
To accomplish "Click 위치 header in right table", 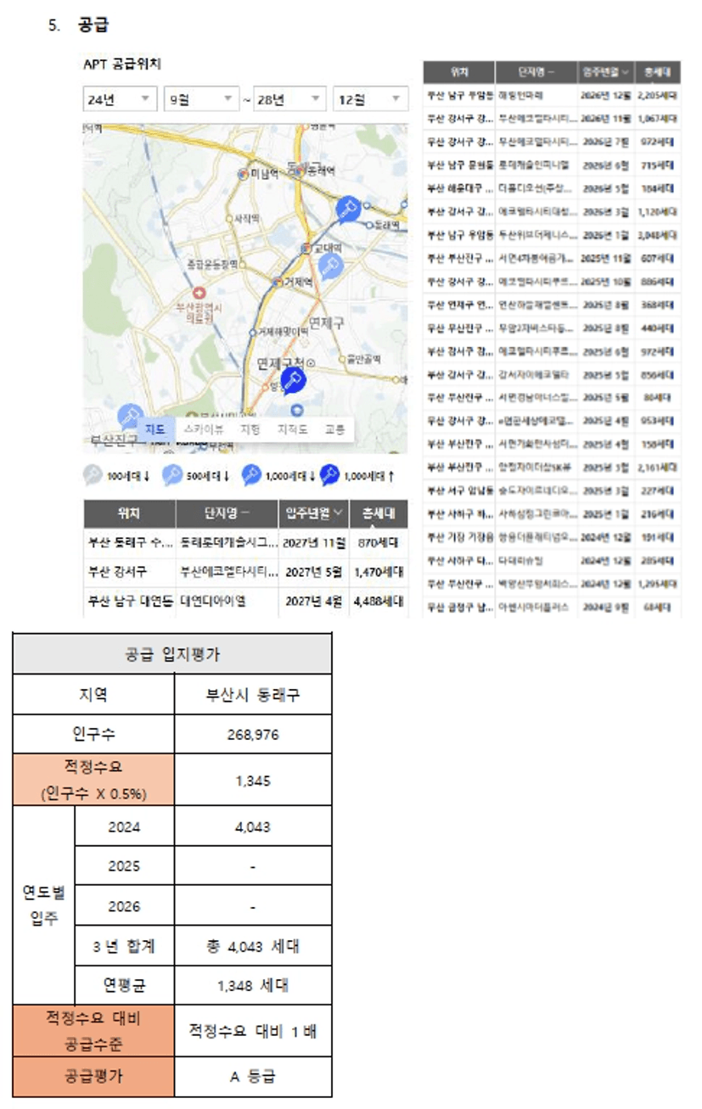I will coord(459,72).
